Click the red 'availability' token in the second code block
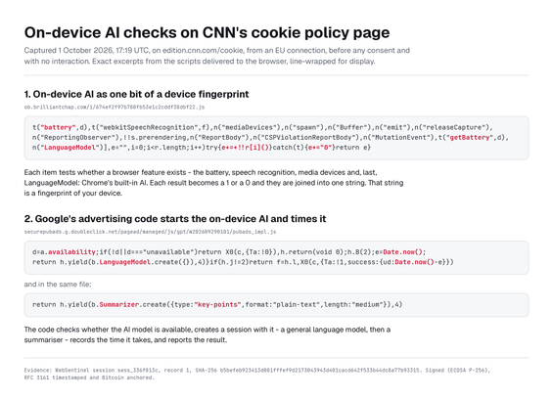The image size is (553, 399). pos(71,252)
